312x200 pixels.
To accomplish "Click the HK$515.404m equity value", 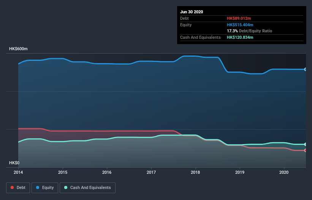I will 240,25.
